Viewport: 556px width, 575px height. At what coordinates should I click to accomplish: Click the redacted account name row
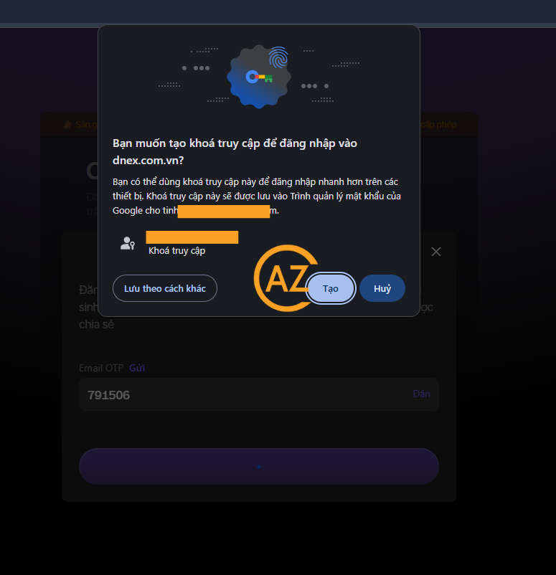(192, 237)
